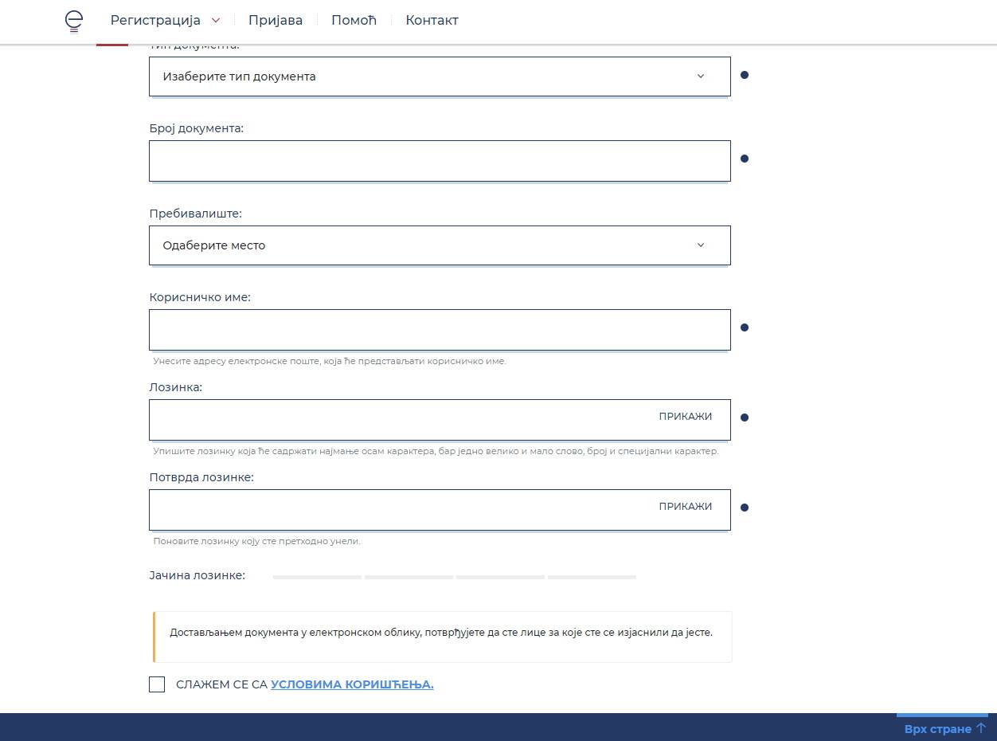The height and width of the screenshot is (741, 997).
Task: Click the up arrow icon at Врх стране
Action: coord(980,728)
